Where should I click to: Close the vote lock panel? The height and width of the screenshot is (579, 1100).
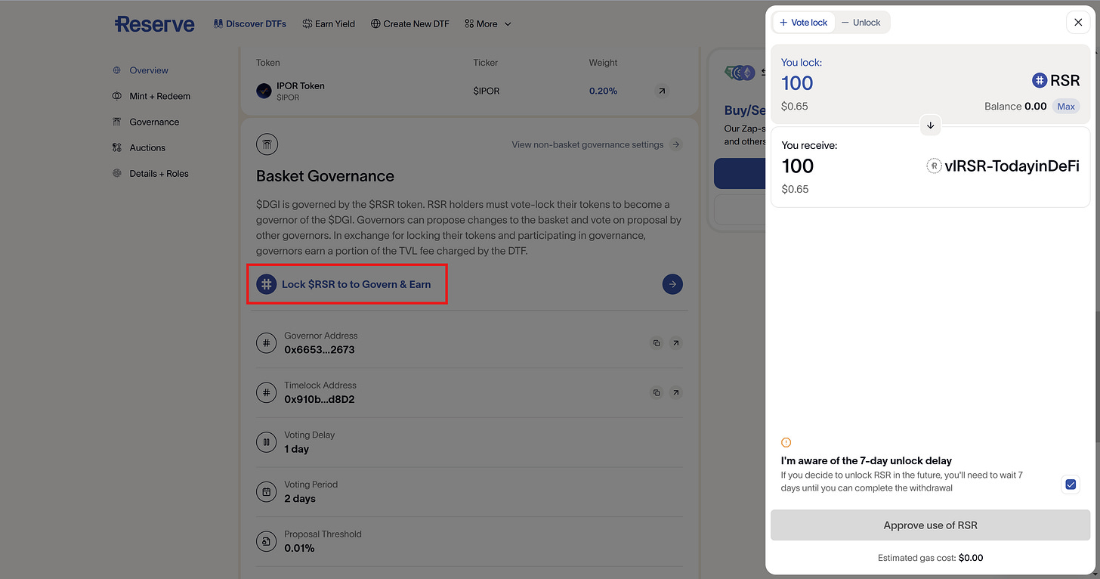(1078, 23)
